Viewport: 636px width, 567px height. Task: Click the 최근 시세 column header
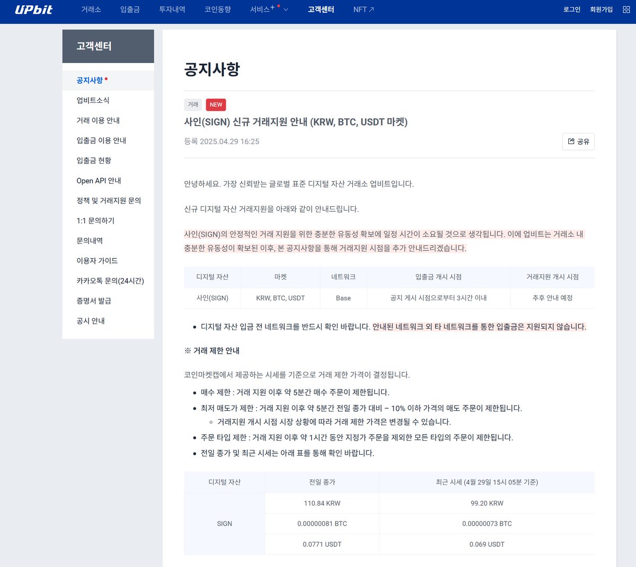coord(487,482)
